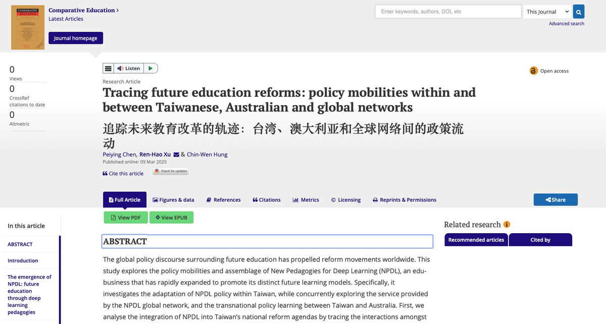606x324 pixels.
Task: Go to Latest Articles
Action: tap(66, 19)
